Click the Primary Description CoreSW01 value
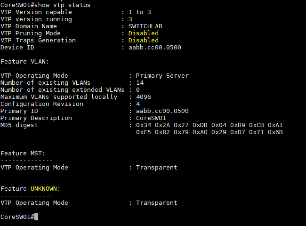The image size is (306, 226). click(x=151, y=118)
